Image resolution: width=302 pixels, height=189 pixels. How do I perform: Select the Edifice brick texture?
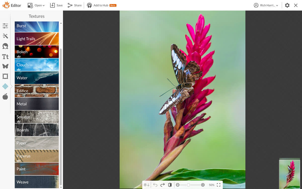pyautogui.click(x=37, y=91)
